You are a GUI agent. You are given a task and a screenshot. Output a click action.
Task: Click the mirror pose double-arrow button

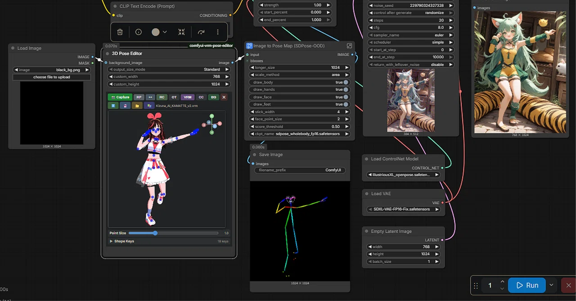[x=150, y=97]
